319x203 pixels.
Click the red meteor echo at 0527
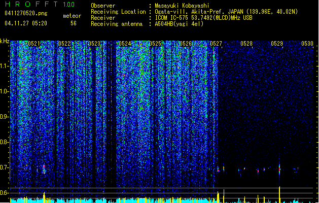[218, 169]
